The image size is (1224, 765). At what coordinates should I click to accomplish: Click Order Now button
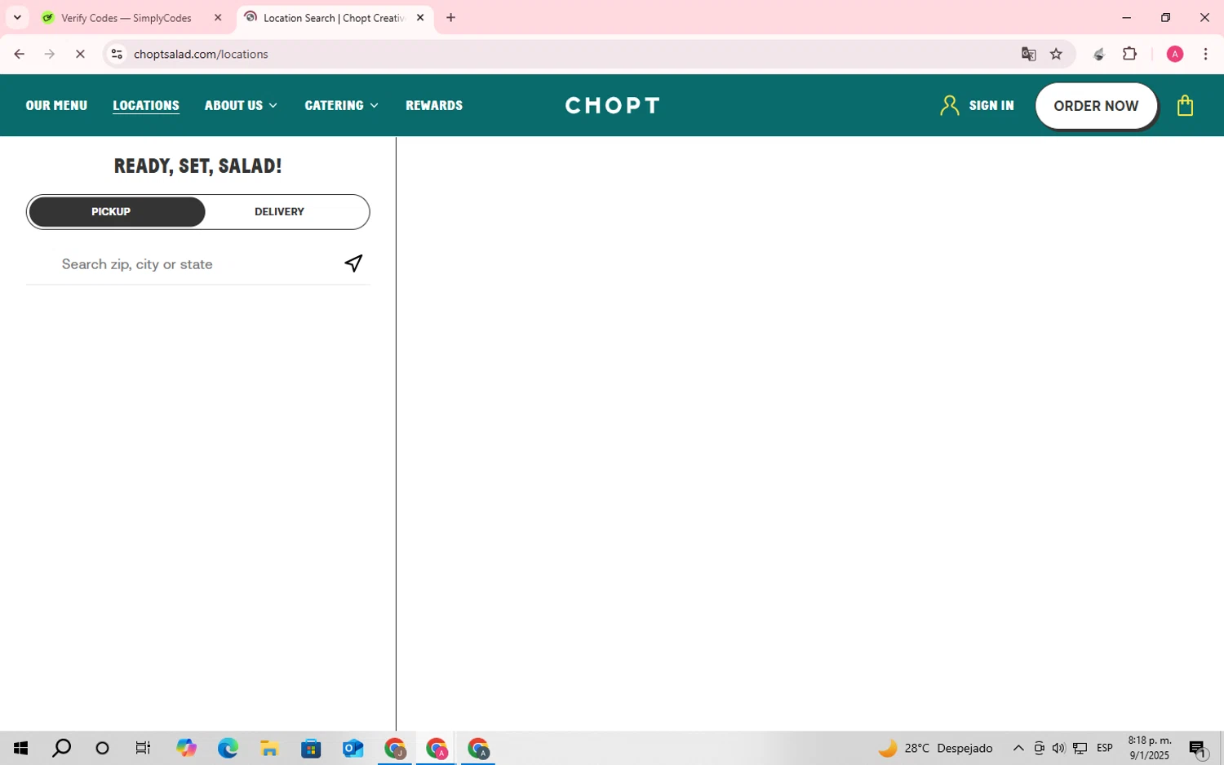pos(1096,106)
